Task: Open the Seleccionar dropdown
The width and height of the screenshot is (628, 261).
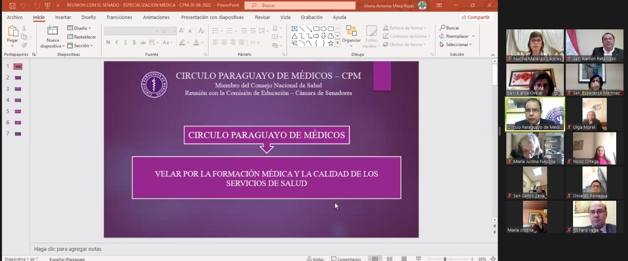Action: (x=456, y=45)
